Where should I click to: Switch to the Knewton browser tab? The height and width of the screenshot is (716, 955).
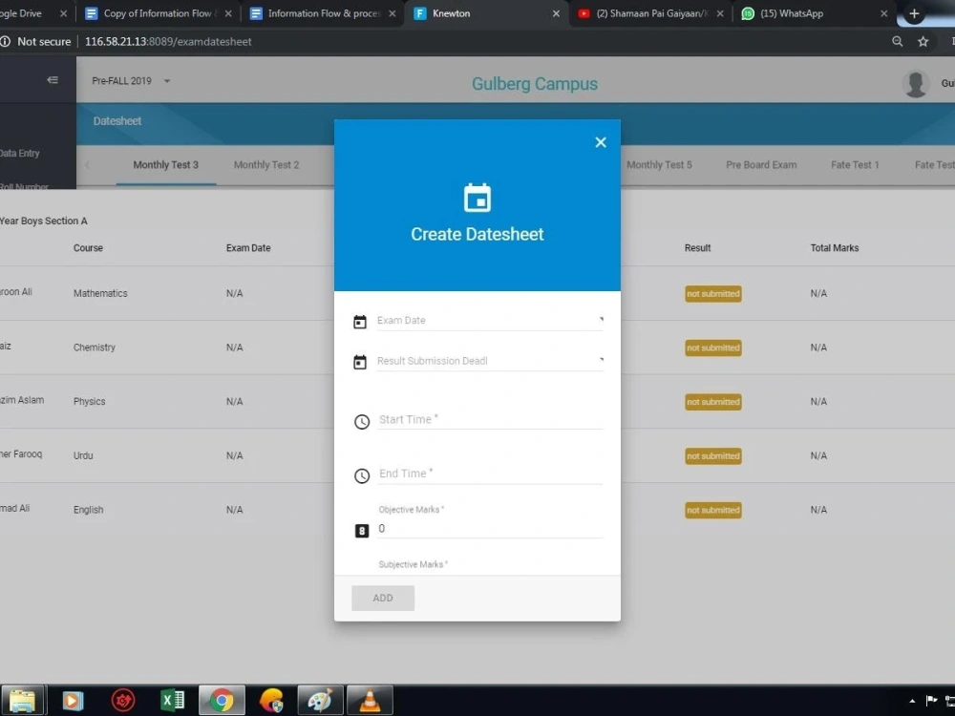[484, 13]
